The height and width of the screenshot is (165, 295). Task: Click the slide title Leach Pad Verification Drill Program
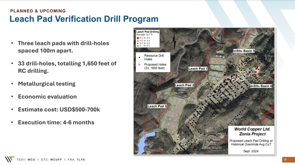[84, 19]
